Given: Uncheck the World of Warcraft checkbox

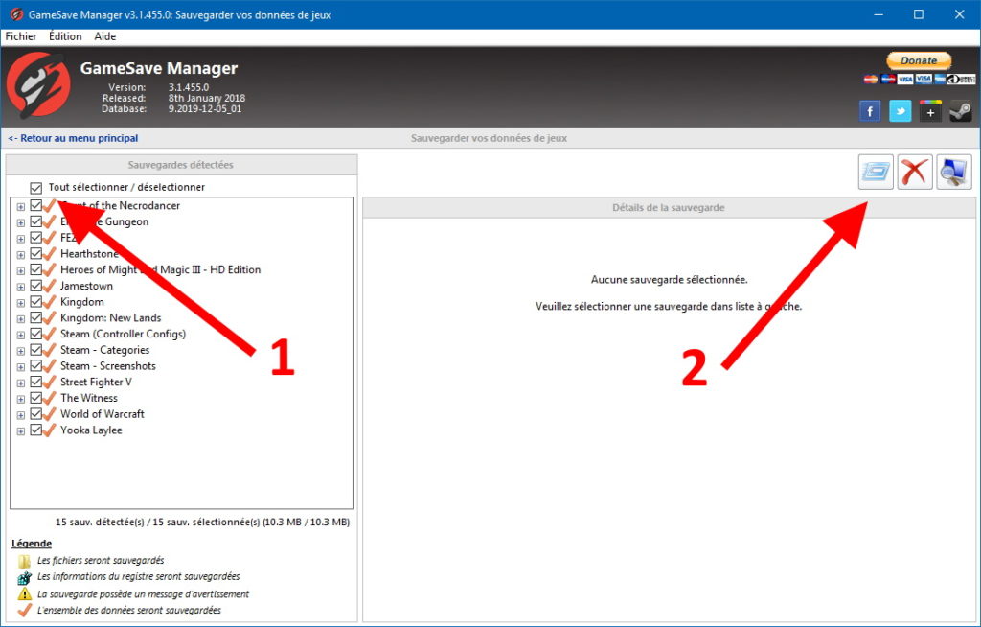Looking at the screenshot, I should coord(35,414).
